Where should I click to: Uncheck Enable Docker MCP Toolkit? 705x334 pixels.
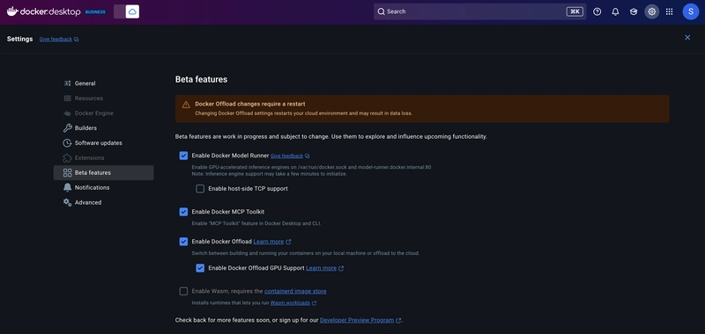183,212
